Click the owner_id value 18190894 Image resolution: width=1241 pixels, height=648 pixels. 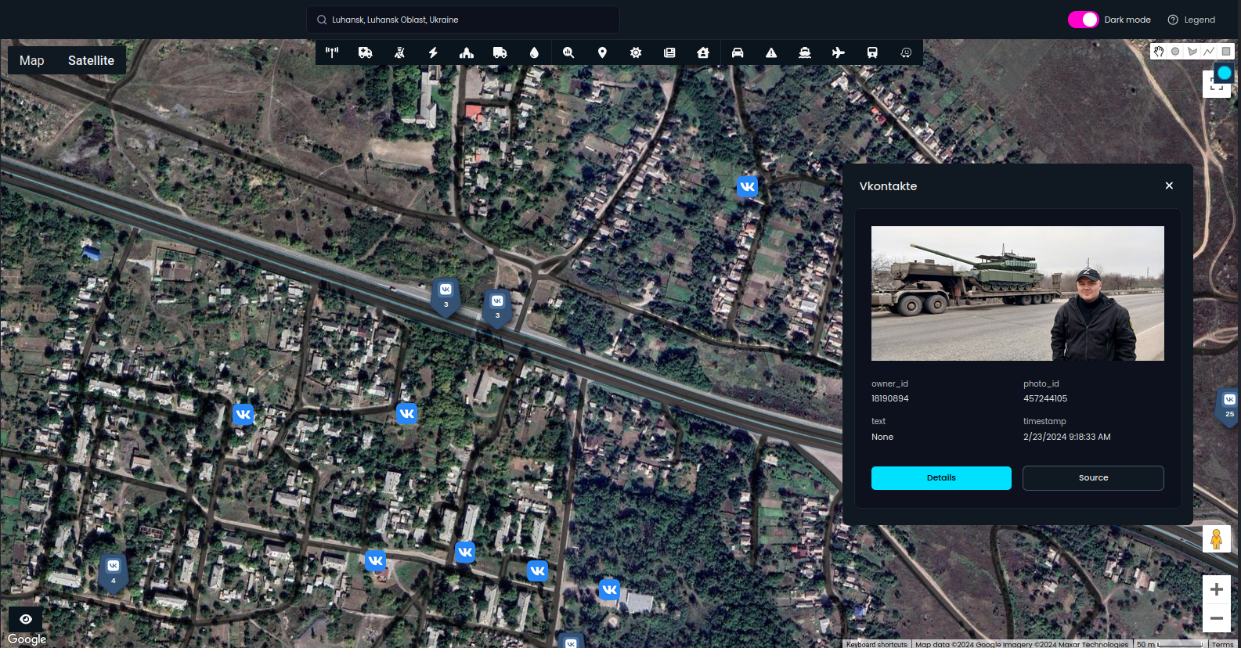pos(890,398)
